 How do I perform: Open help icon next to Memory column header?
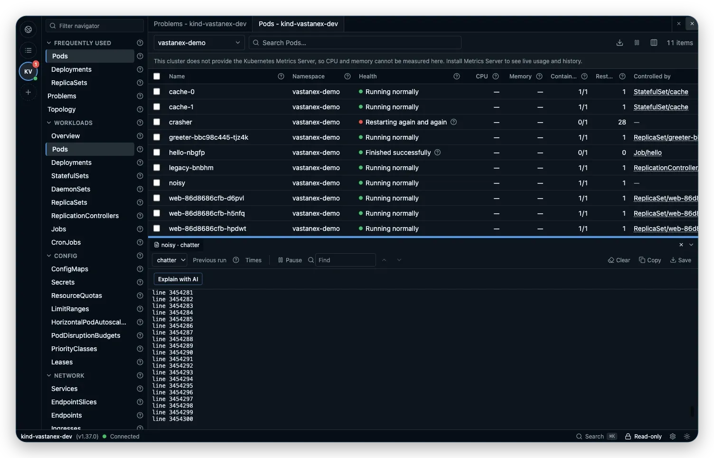pos(539,76)
